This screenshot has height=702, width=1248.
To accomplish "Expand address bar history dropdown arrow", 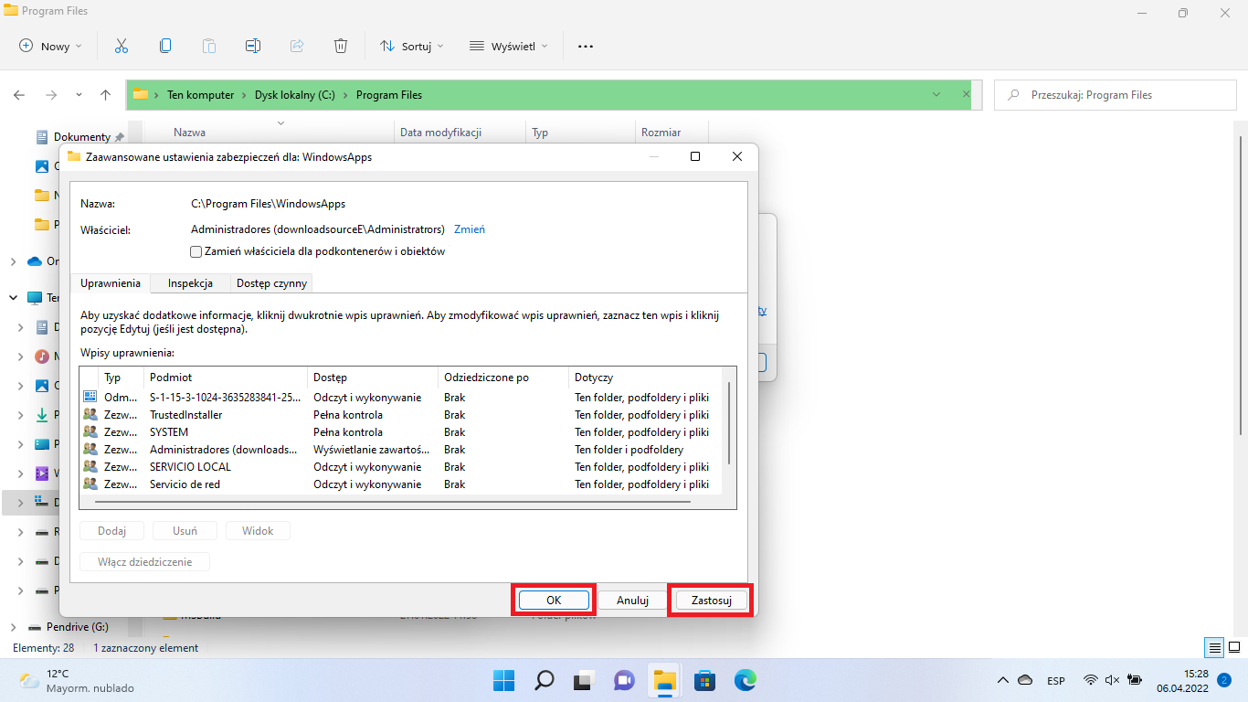I will pos(936,95).
